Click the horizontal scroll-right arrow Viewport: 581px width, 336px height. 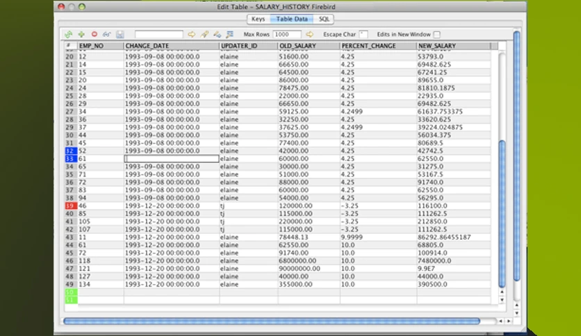point(509,321)
